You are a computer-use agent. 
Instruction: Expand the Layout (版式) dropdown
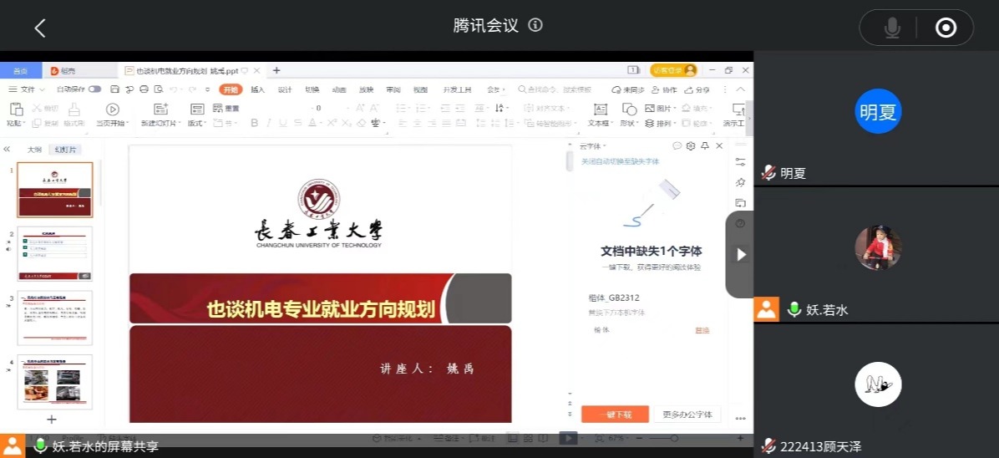(x=197, y=124)
